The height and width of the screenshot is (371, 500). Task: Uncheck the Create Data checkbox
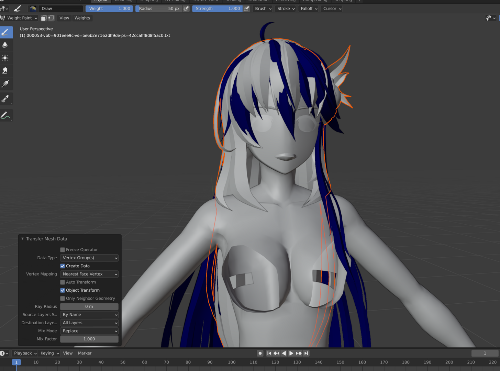point(63,266)
